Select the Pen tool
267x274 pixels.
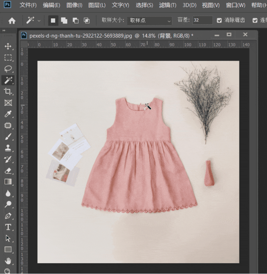8,216
